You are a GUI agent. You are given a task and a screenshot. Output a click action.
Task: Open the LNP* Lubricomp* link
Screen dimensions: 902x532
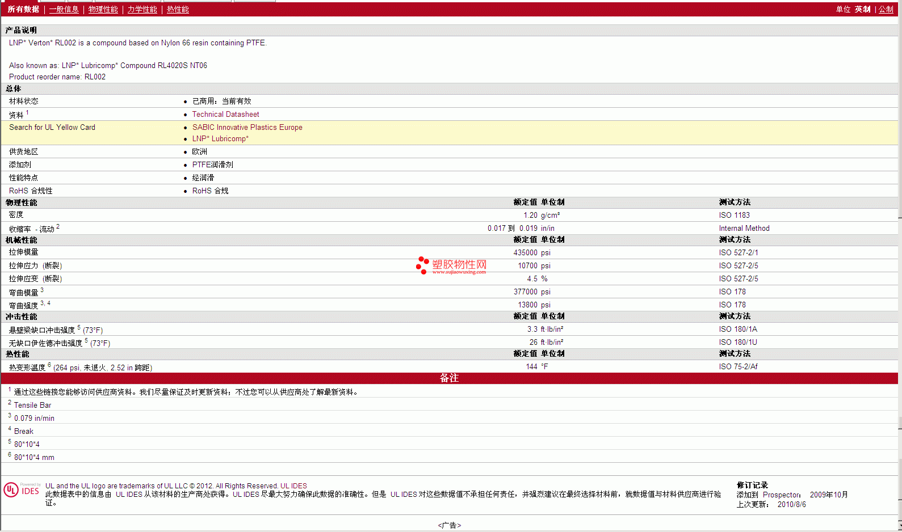coord(220,139)
